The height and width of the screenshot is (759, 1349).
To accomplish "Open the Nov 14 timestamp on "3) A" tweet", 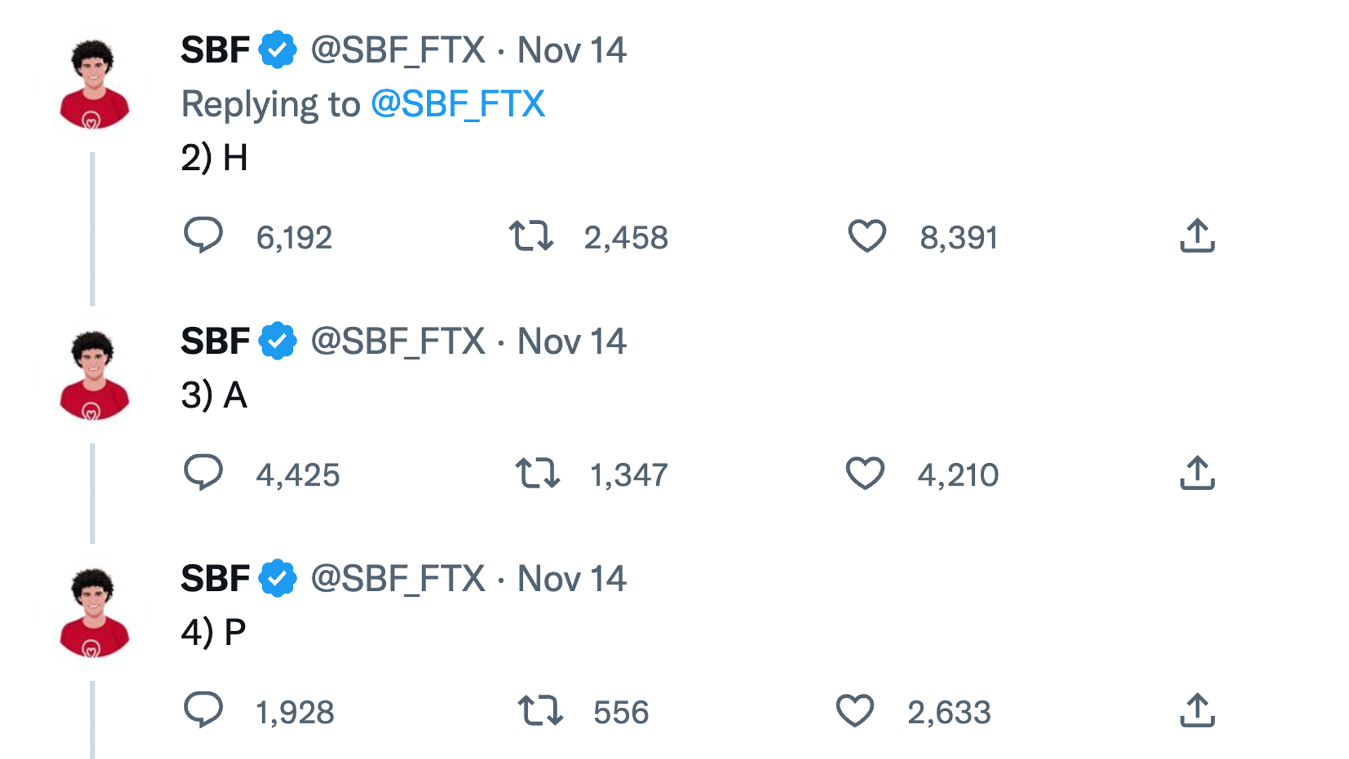I will tap(571, 341).
